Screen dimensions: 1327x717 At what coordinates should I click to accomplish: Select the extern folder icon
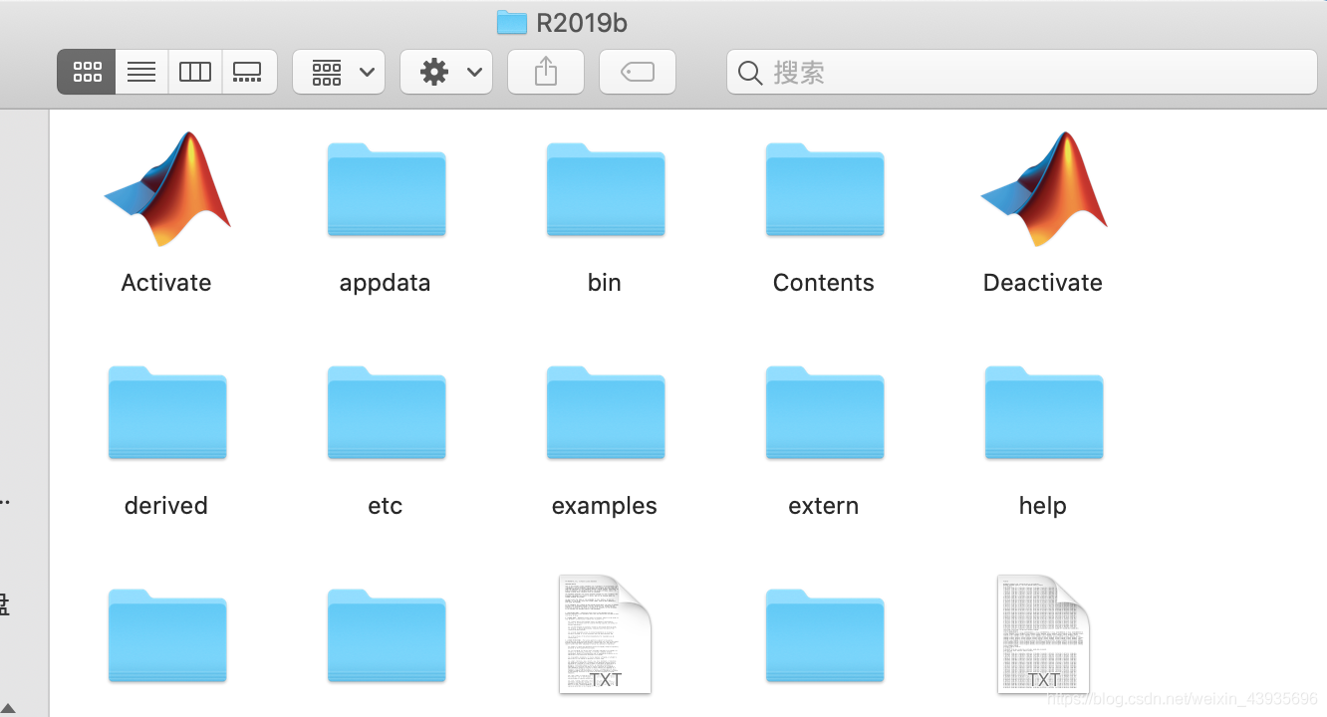coord(825,413)
